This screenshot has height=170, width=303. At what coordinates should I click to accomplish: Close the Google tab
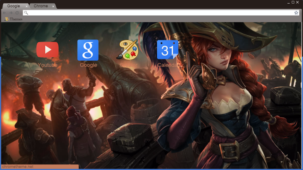tap(27, 6)
